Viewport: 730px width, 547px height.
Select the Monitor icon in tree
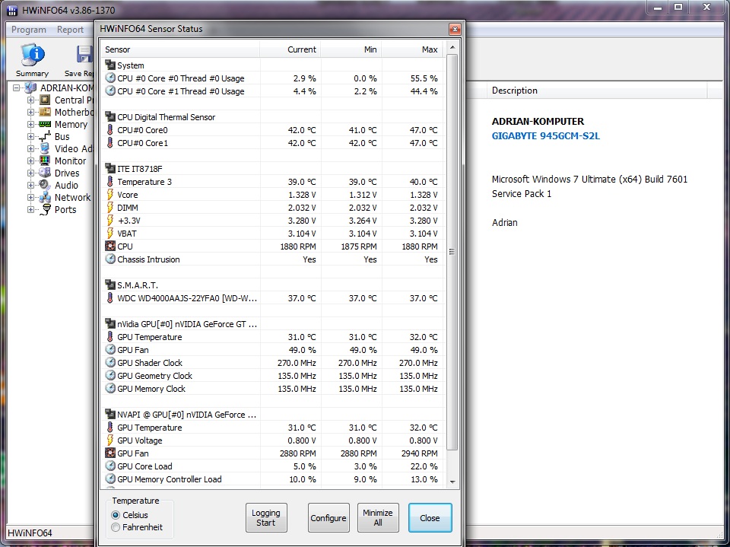coord(45,161)
